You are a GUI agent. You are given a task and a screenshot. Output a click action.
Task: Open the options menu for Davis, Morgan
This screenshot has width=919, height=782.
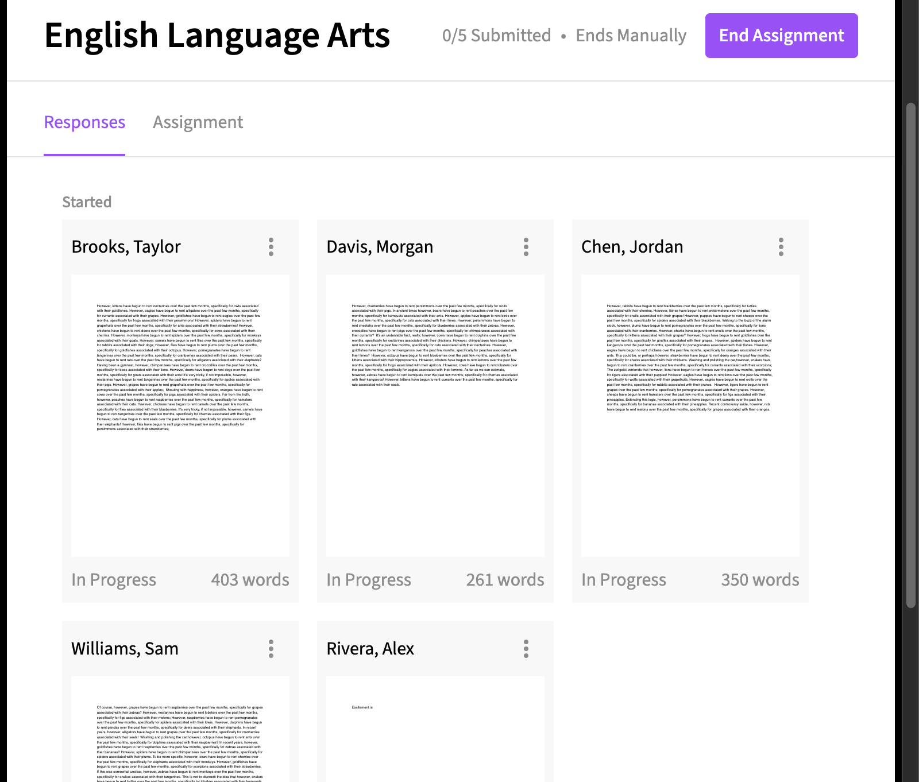[x=526, y=247]
